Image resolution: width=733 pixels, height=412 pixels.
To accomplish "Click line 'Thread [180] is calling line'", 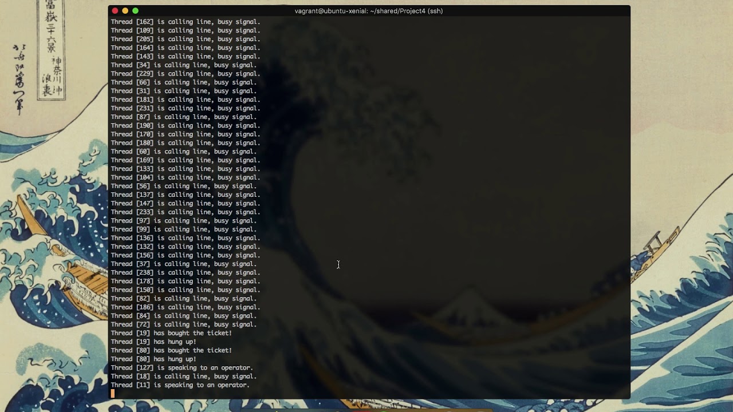I will click(x=186, y=143).
